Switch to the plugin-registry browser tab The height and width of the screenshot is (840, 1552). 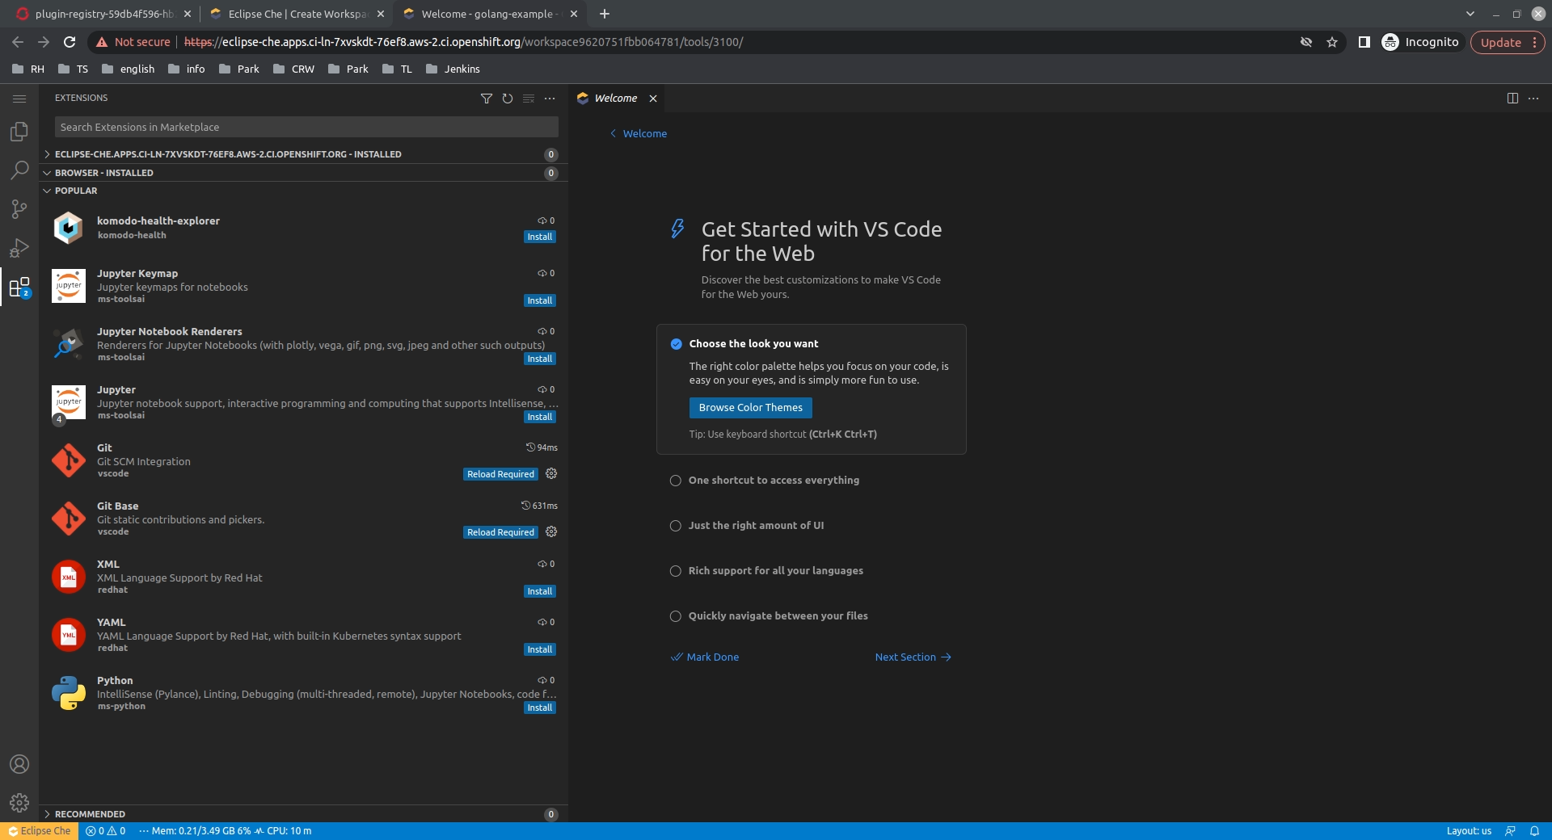(x=104, y=14)
